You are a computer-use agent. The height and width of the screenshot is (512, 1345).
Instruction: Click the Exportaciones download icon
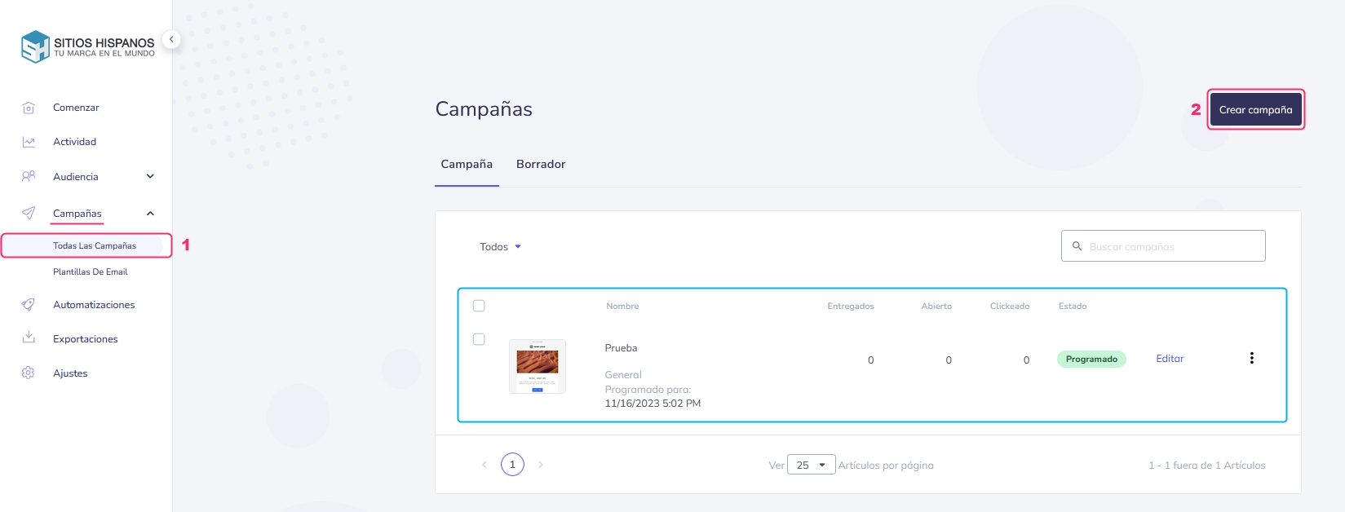[29, 338]
